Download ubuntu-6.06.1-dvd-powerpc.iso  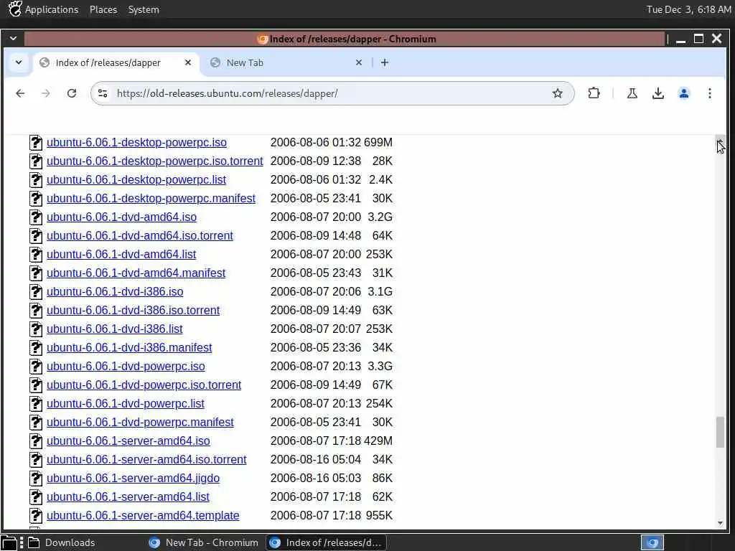pyautogui.click(x=126, y=367)
